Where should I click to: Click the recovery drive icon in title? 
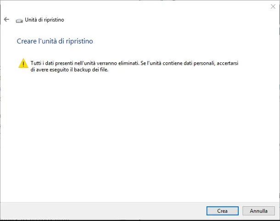click(x=19, y=20)
